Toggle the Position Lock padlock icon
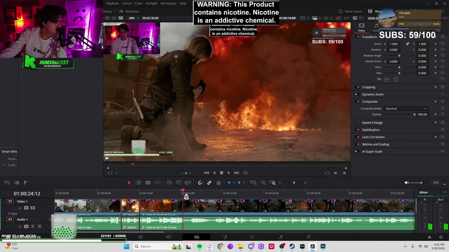 [x=219, y=183]
